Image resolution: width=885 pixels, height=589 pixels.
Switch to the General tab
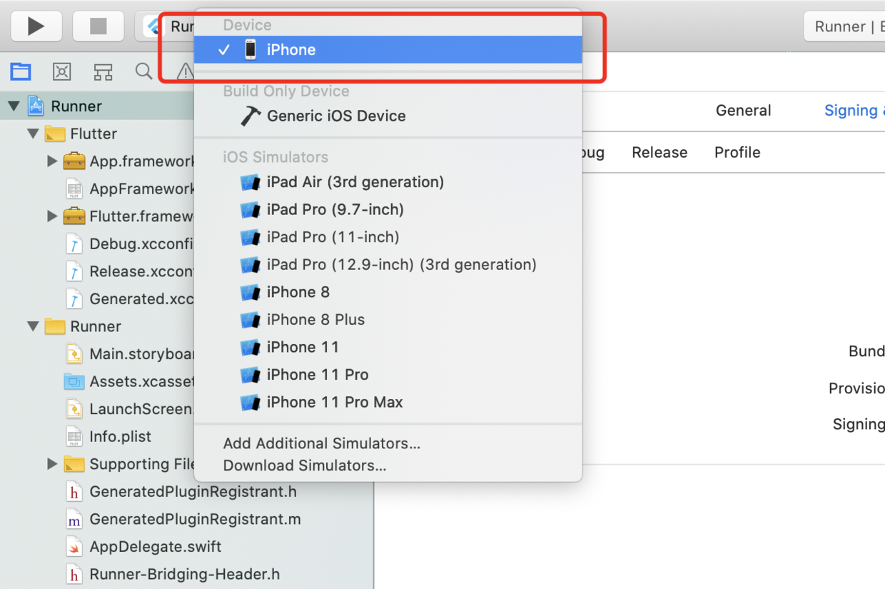click(744, 111)
